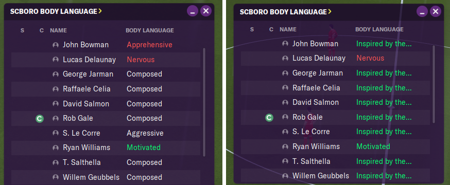Viewport: 450px width, 185px height.
Task: Expand the left panel's Scboro Body Language title arrow
Action: pos(100,11)
